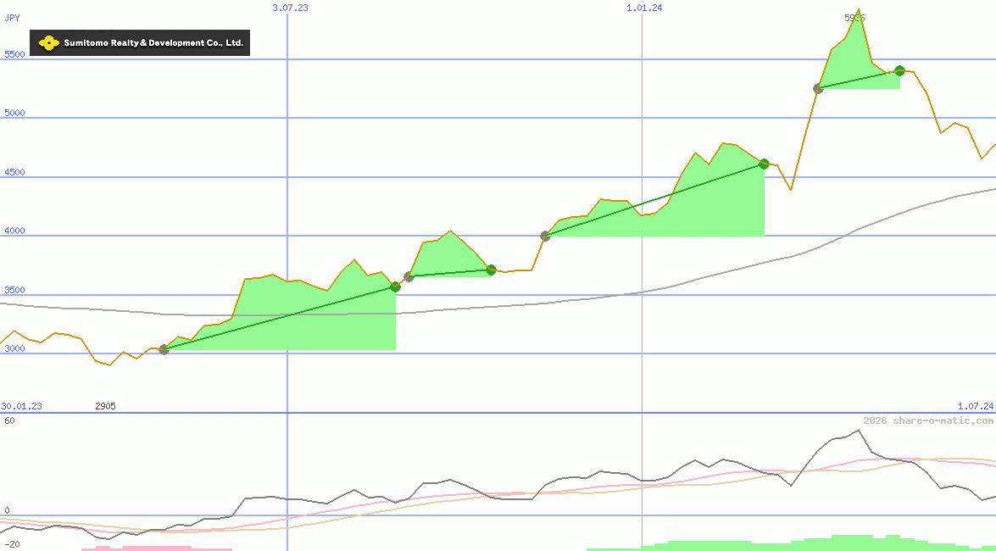The width and height of the screenshot is (996, 551).
Task: Click the gray marker below the 5936 peak
Action: (x=817, y=87)
